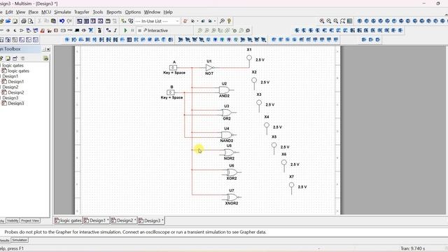The image size is (448, 252).
Task: Click the U3 OR2 gate
Action: (227, 113)
